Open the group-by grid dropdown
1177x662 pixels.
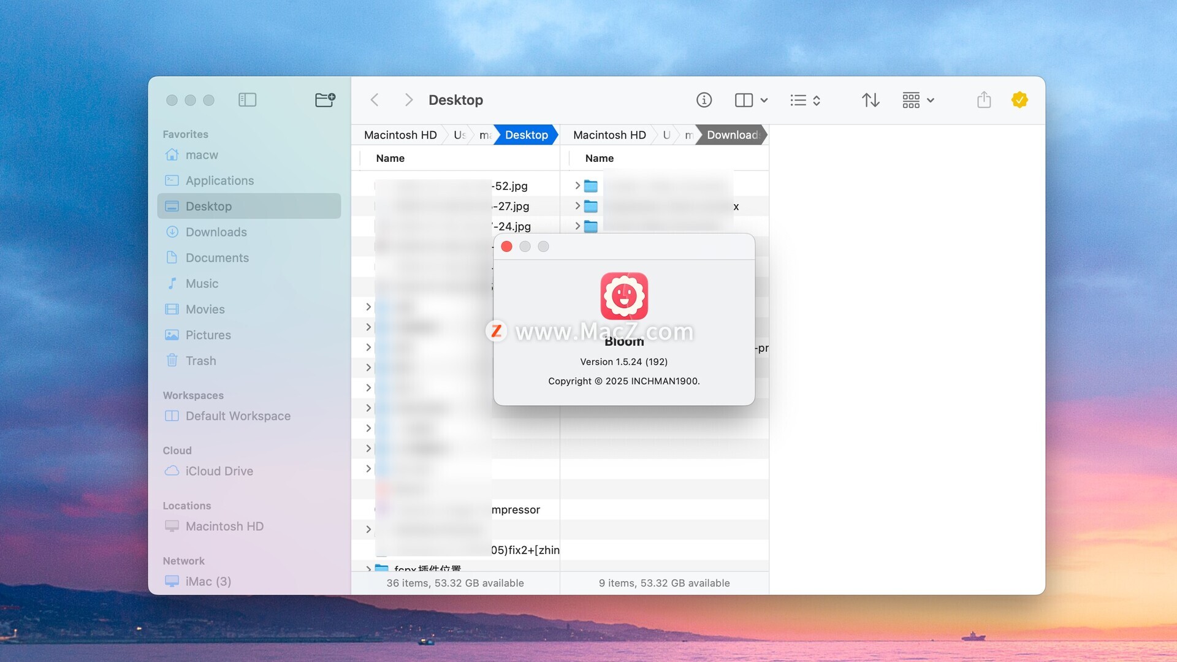pos(918,100)
